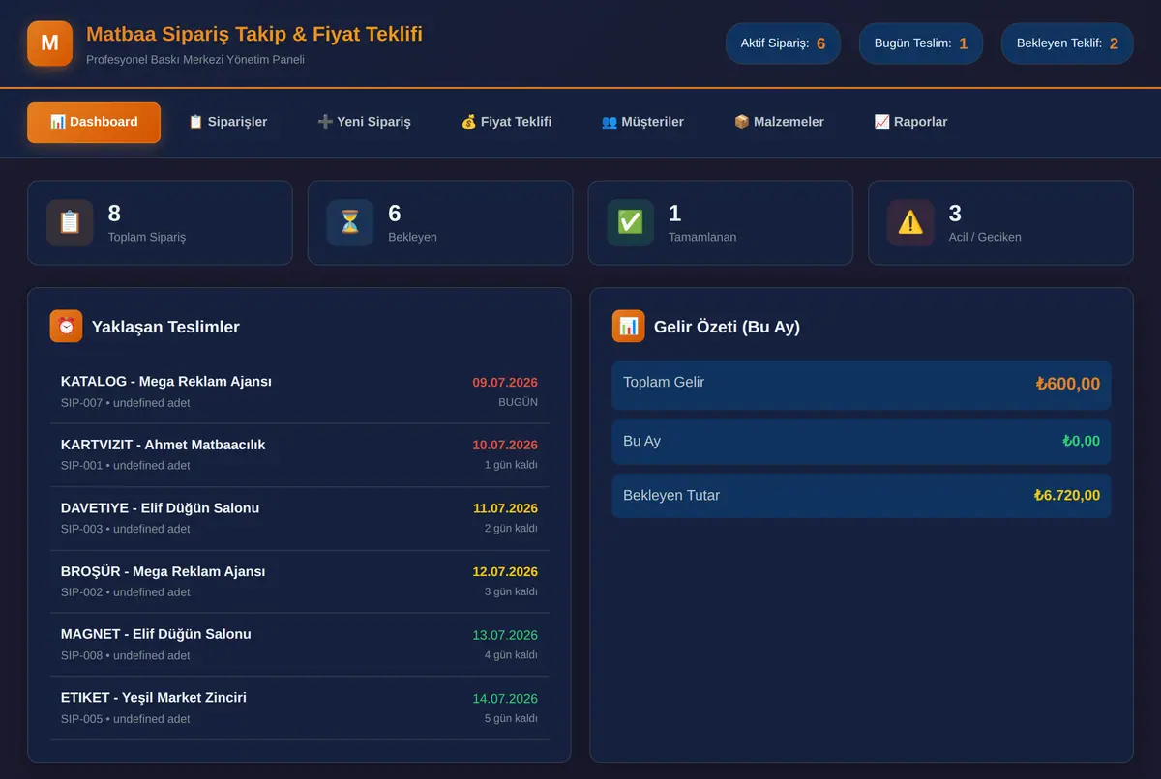Click the Yaklaşan Teslimler heading

coord(165,327)
